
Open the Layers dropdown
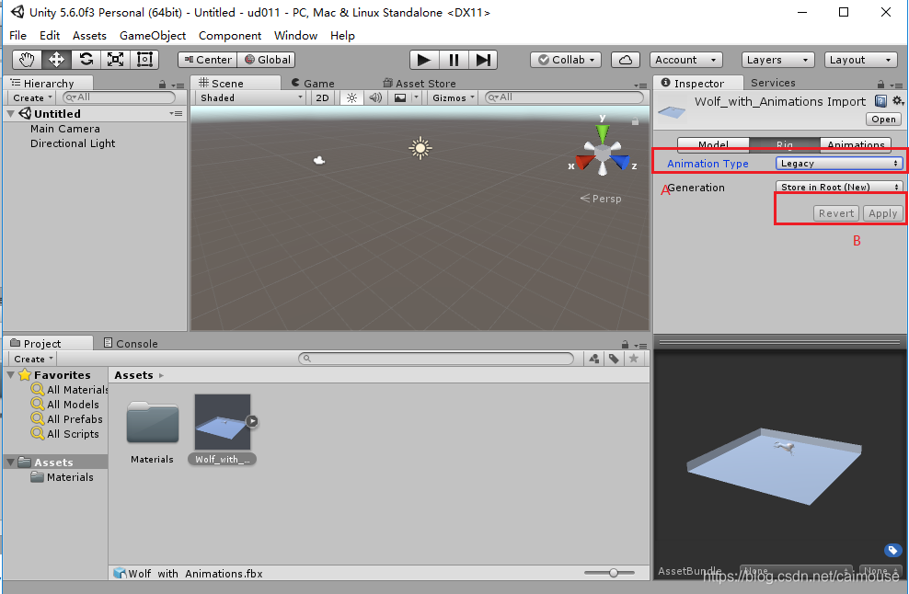[x=778, y=60]
